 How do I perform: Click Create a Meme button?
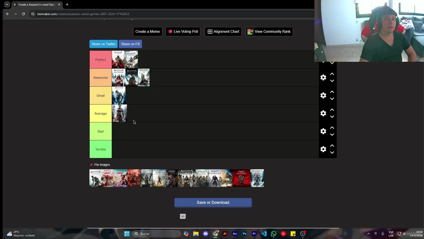pyautogui.click(x=147, y=32)
